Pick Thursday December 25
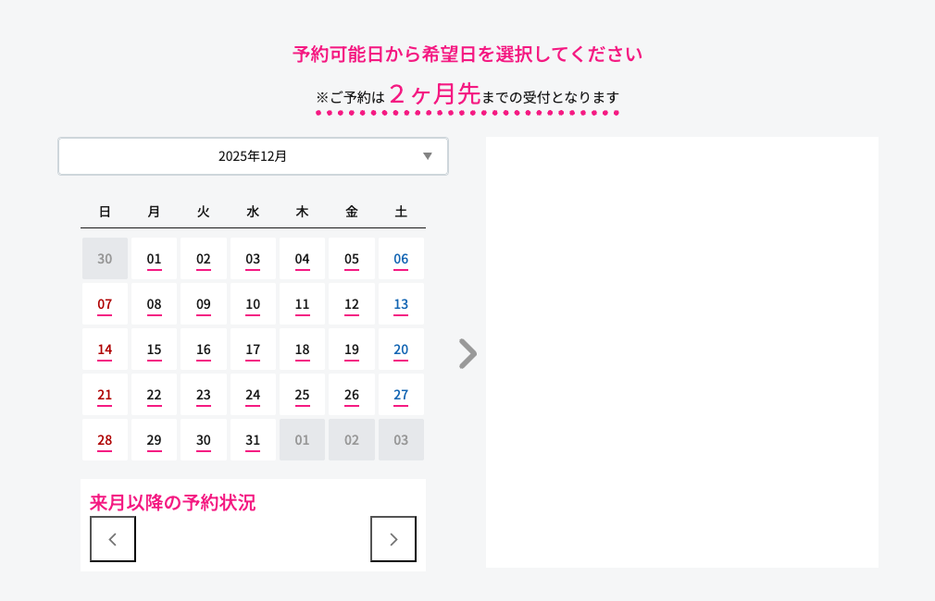935x601 pixels. (302, 395)
